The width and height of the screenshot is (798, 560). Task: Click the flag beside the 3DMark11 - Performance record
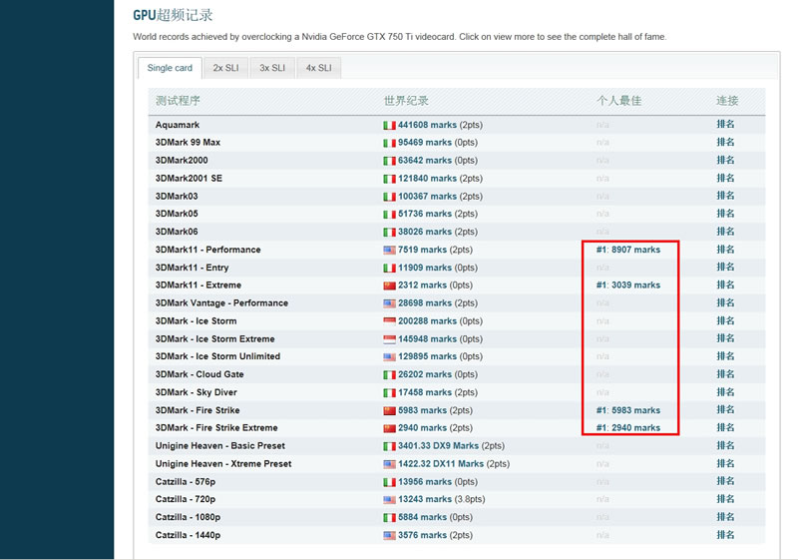tap(389, 250)
